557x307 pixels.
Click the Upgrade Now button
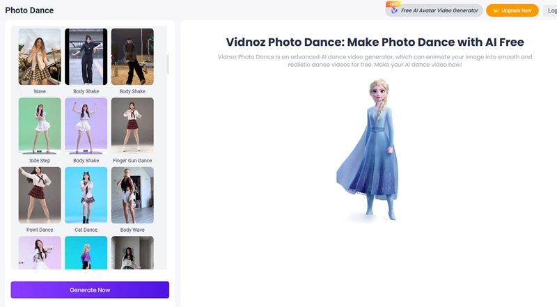coord(512,10)
